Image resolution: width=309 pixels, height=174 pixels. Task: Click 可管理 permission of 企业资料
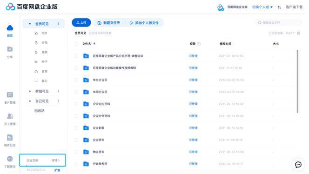click(x=193, y=140)
